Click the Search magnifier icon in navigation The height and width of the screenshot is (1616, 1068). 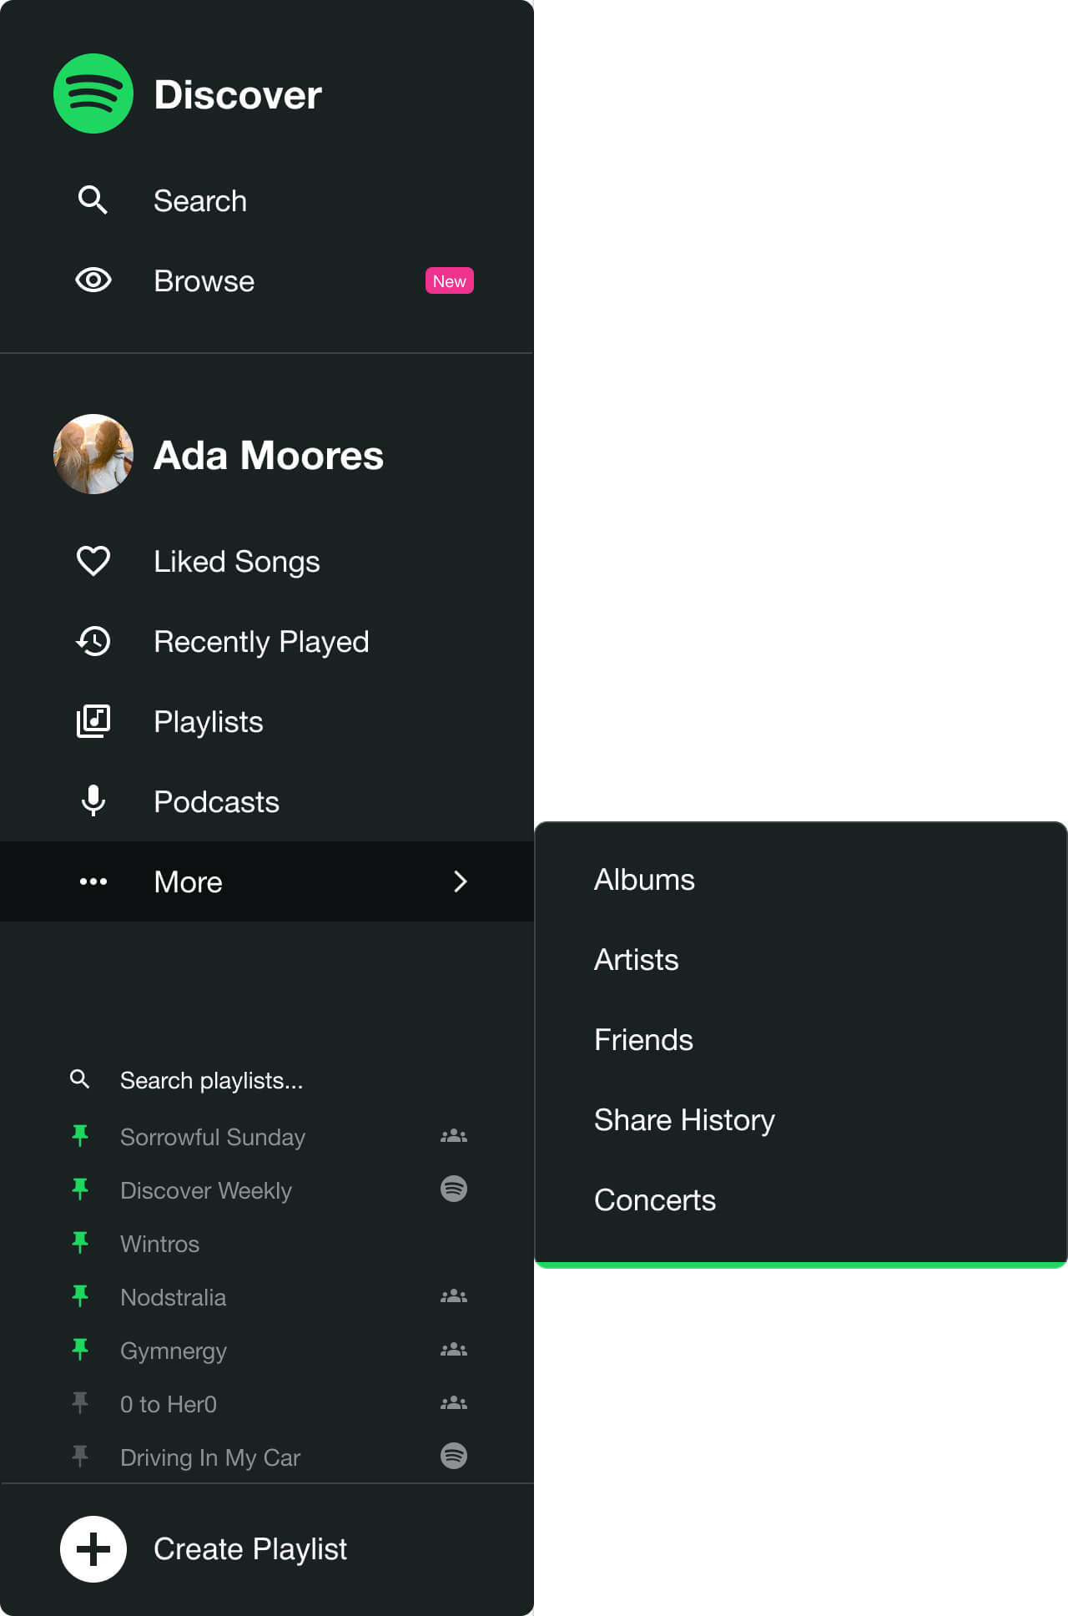click(x=93, y=200)
